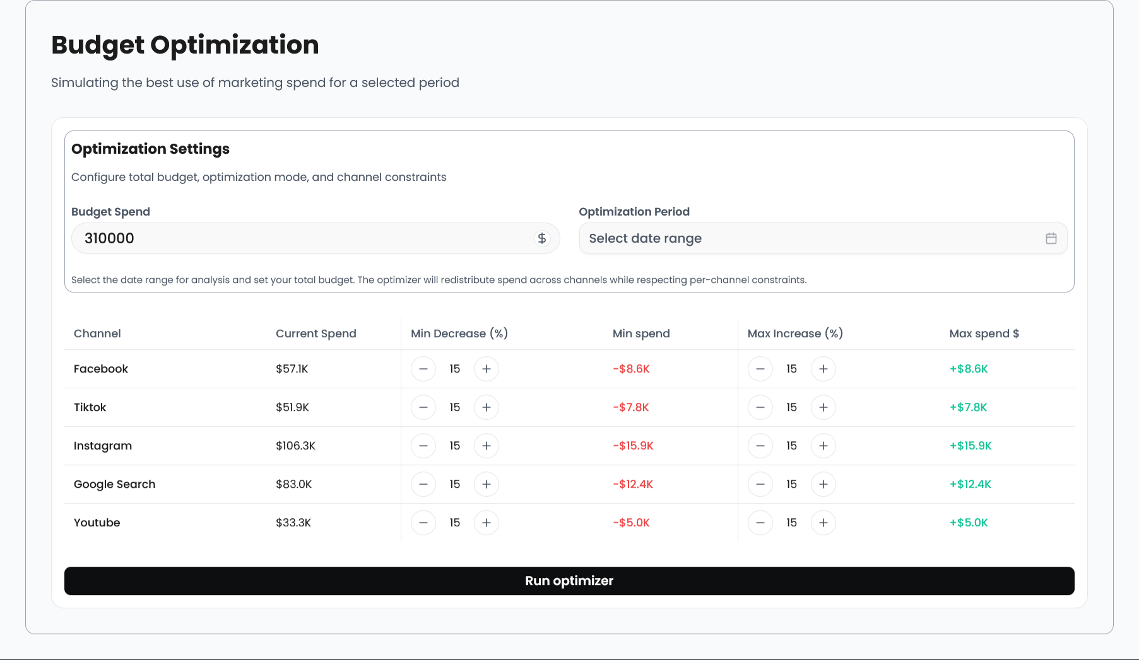This screenshot has height=660, width=1139.
Task: Increase Google Search Max Increase percentage
Action: pyautogui.click(x=823, y=484)
